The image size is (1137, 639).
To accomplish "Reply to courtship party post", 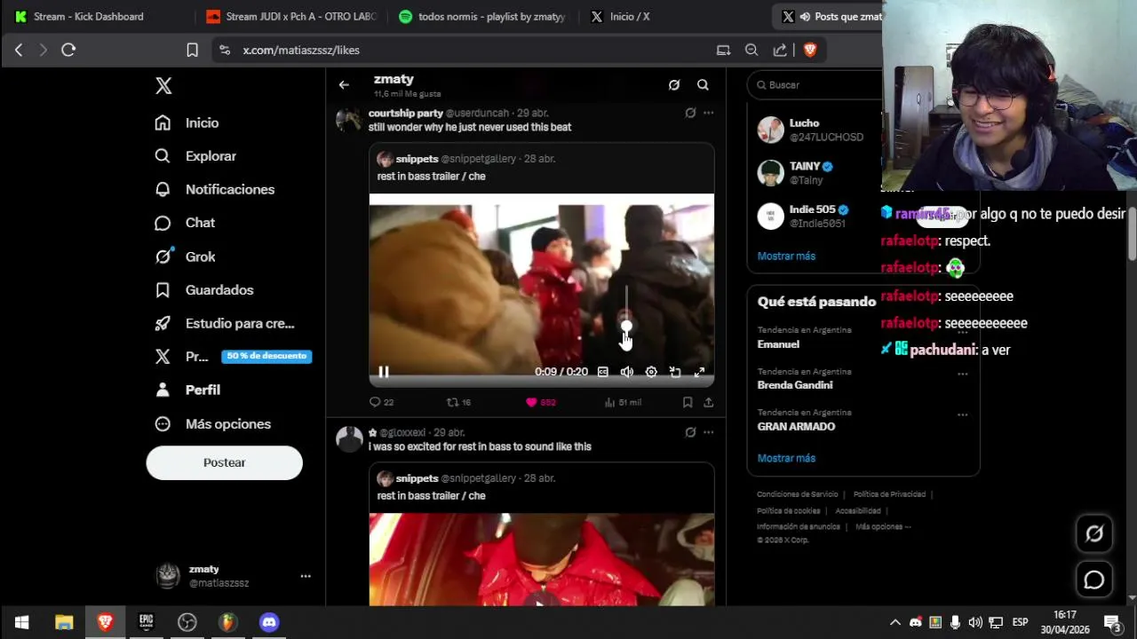I will 381,402.
